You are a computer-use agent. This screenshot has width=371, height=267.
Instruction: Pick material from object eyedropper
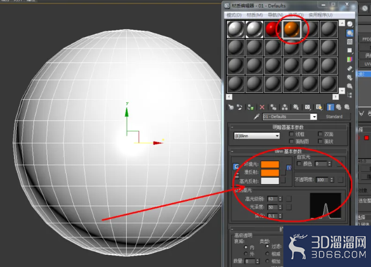point(256,116)
